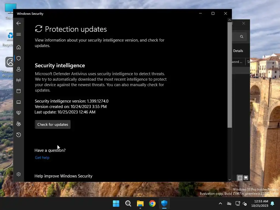The image size is (280, 210).
Task: Click the OneDrive cloud tray icon
Action: (x=229, y=203)
